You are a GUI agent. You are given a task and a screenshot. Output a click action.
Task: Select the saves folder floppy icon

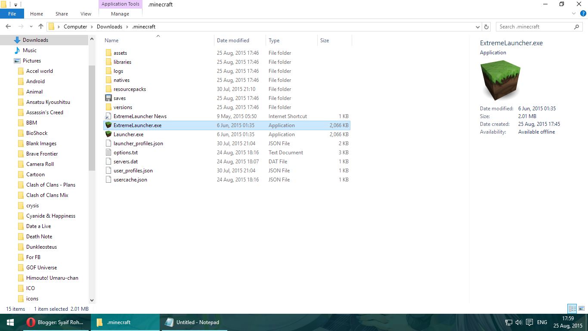coord(108,98)
